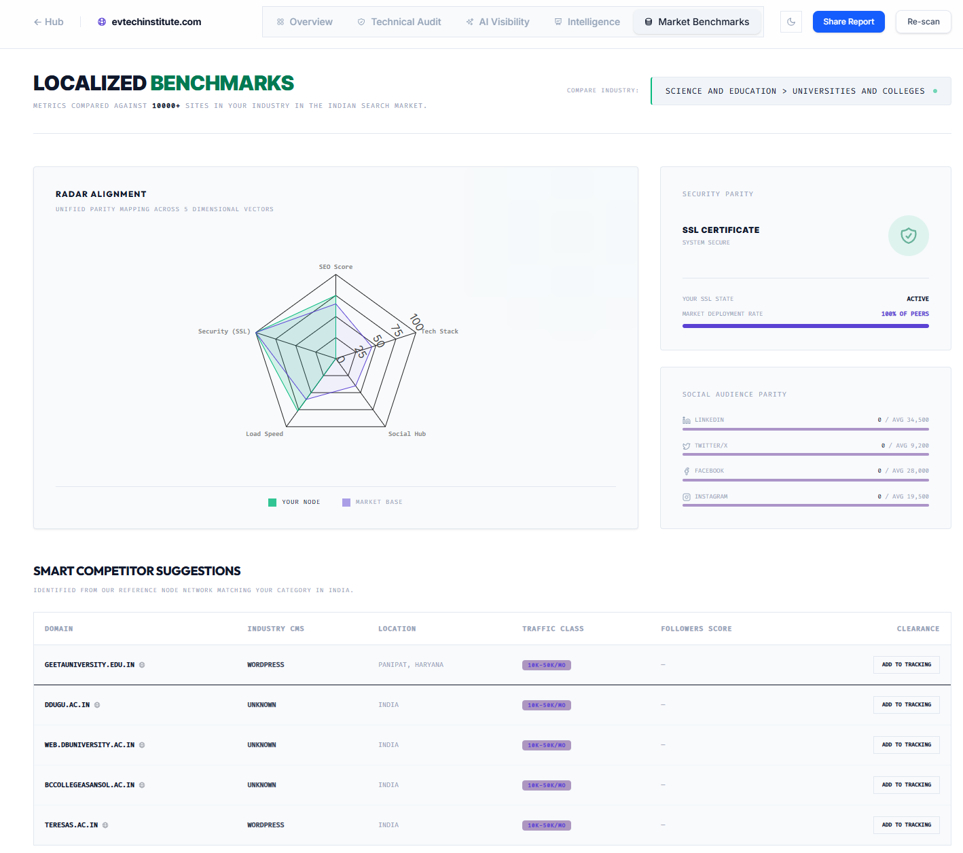Toggle Market Base legend swatch
The image size is (963, 853).
(346, 503)
